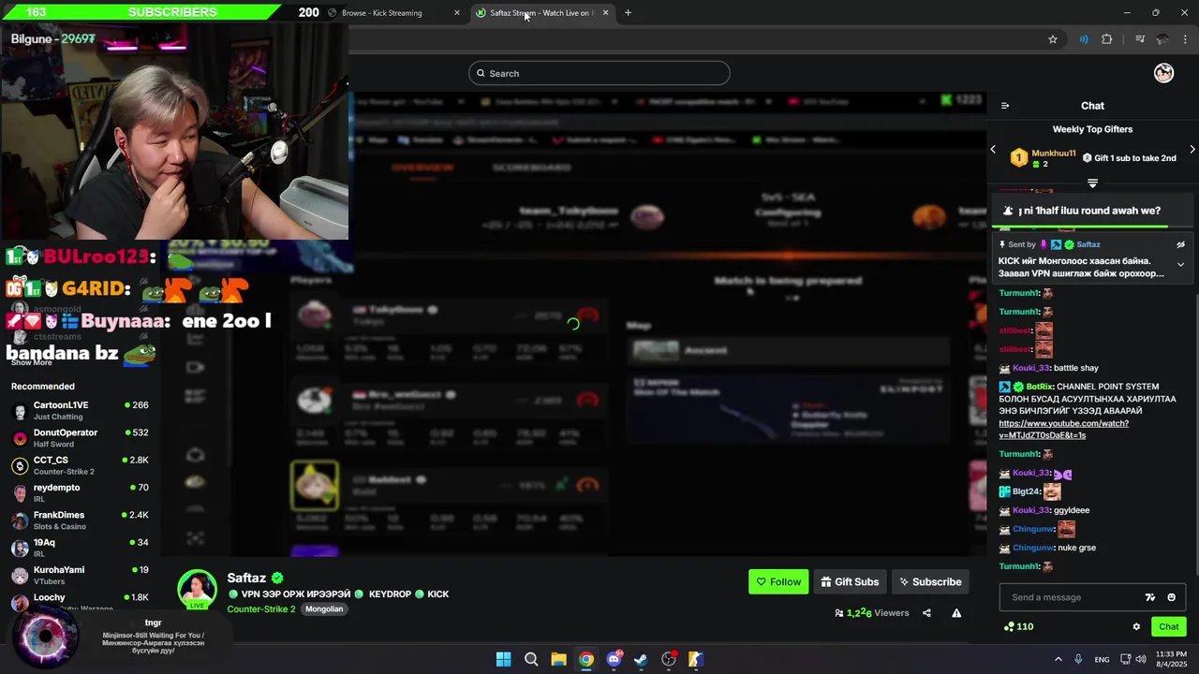Expand the pinned message from Saftaz
The height and width of the screenshot is (674, 1199).
[x=1180, y=265]
